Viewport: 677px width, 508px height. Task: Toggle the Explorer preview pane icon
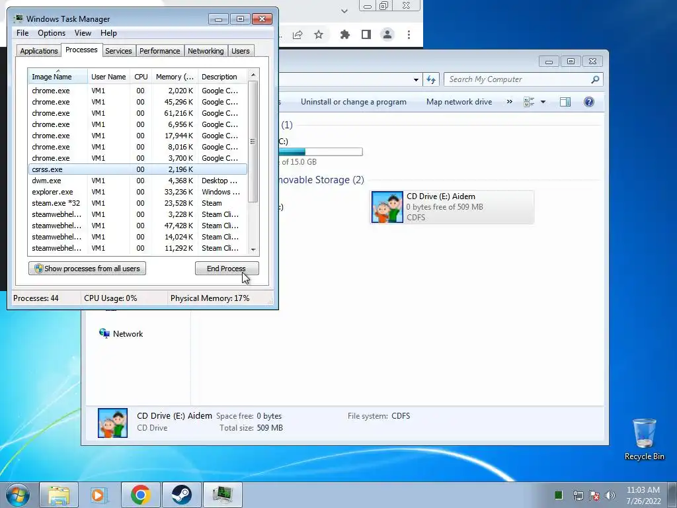[565, 102]
